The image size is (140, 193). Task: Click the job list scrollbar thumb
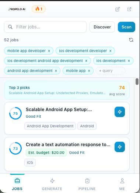(x=137, y=82)
